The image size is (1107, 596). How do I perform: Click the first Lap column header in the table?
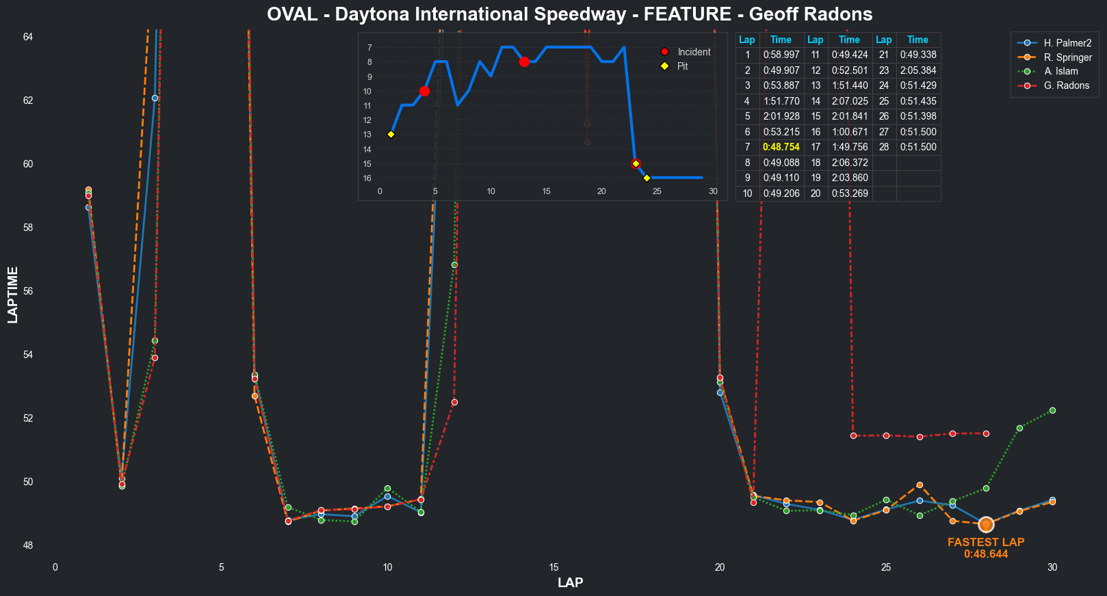coord(747,40)
